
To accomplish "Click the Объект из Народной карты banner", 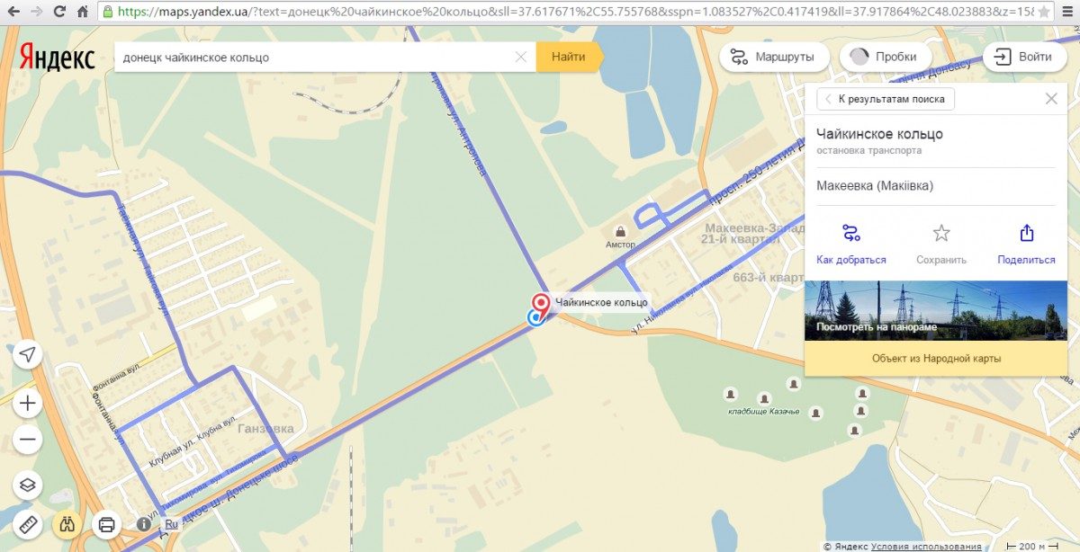I will tap(936, 358).
